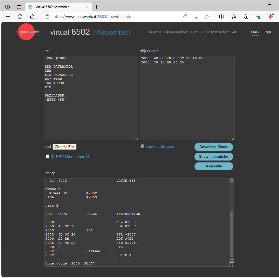The width and height of the screenshot is (279, 278).
Task: Click the virtual 6502 title heading
Action: tap(70, 32)
